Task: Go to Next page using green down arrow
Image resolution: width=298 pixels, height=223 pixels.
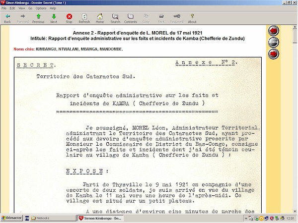Action: point(54,18)
